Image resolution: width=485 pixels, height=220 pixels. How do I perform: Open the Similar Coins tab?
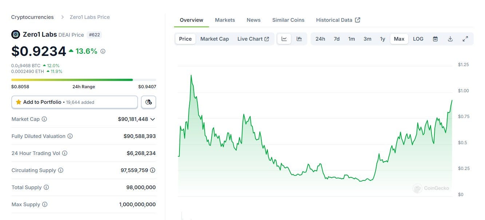(x=288, y=20)
